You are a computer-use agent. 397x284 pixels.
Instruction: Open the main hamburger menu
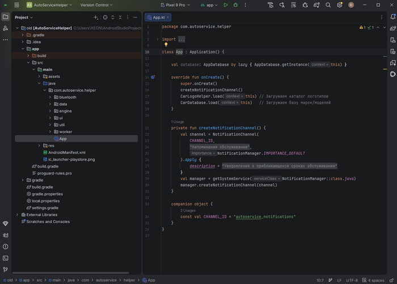[x=16, y=5]
